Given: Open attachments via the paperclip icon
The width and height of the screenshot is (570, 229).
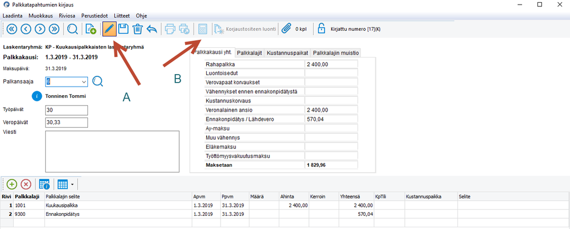Looking at the screenshot, I should click(287, 29).
